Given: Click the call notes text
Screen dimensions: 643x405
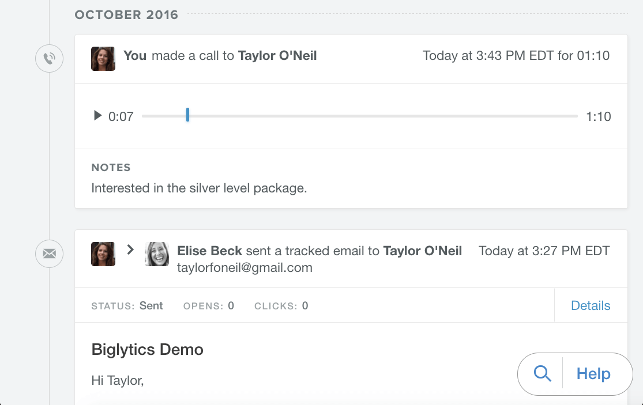Looking at the screenshot, I should (199, 188).
